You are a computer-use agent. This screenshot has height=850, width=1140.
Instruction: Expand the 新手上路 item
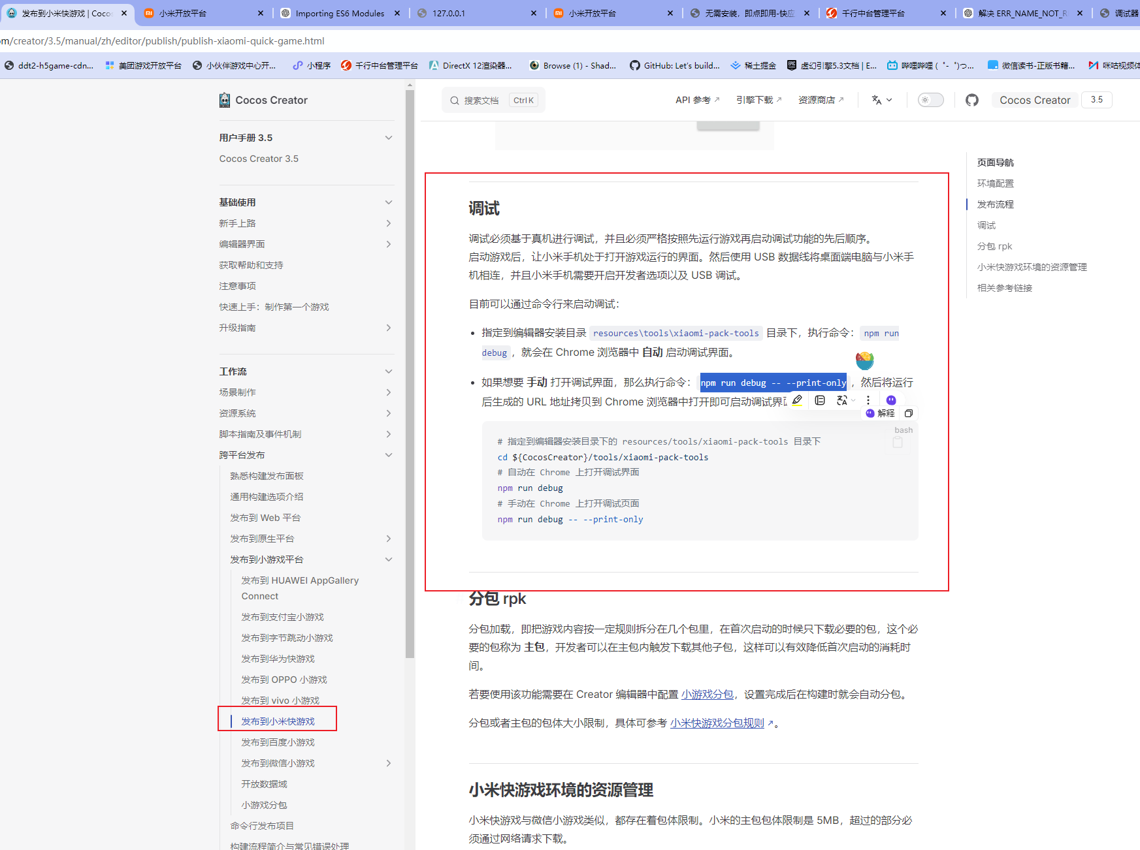coord(389,223)
